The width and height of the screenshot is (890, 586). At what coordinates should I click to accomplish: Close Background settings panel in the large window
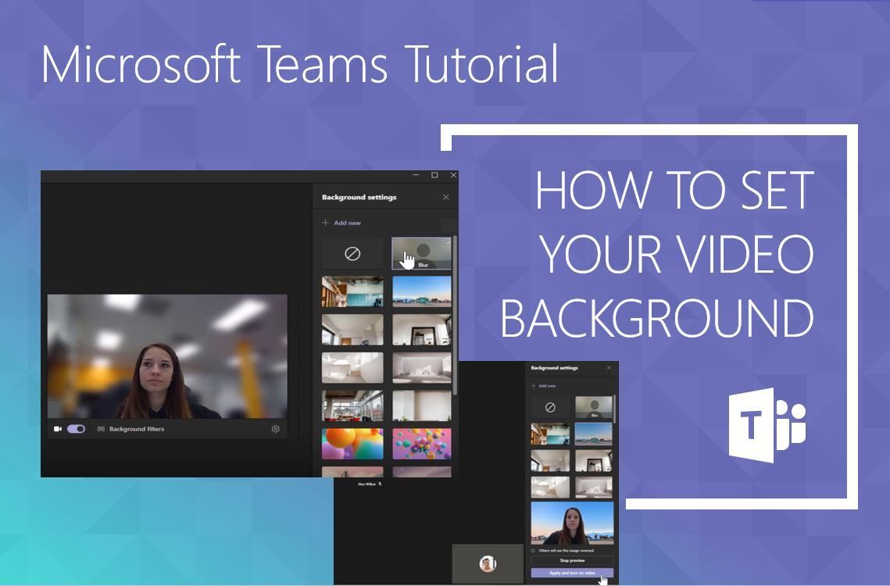[x=445, y=197]
